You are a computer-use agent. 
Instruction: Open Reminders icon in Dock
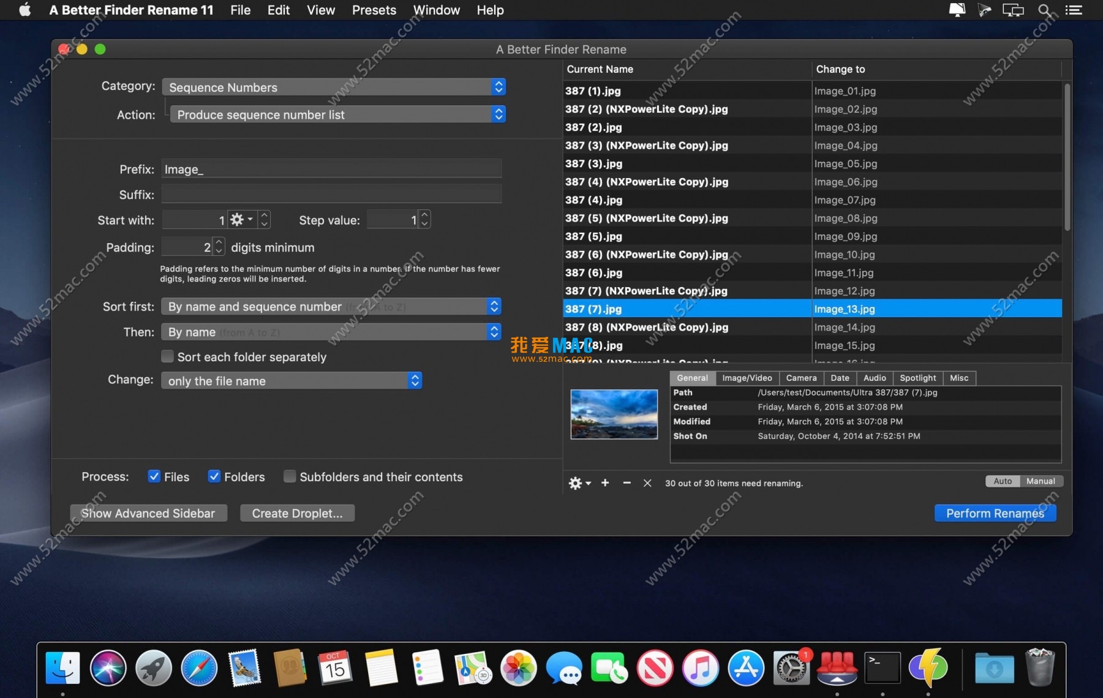(x=427, y=667)
